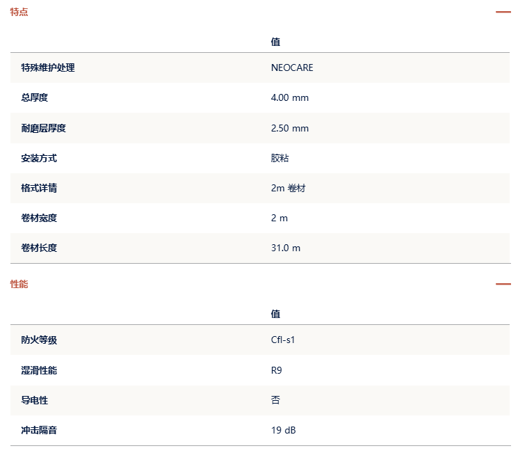Click the 19 dB impact sound value
This screenshot has width=518, height=453.
pyautogui.click(x=284, y=431)
